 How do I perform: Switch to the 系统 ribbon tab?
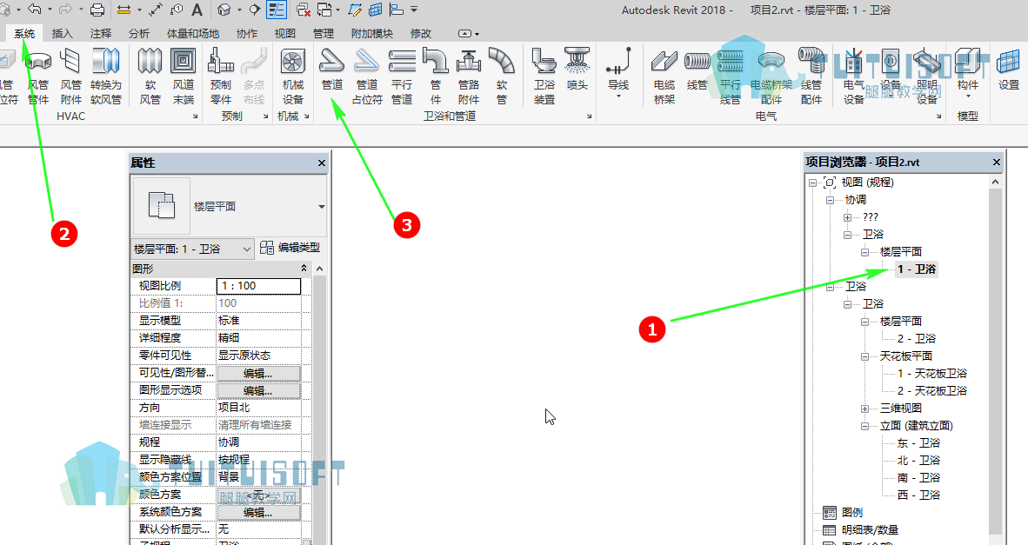click(x=24, y=33)
